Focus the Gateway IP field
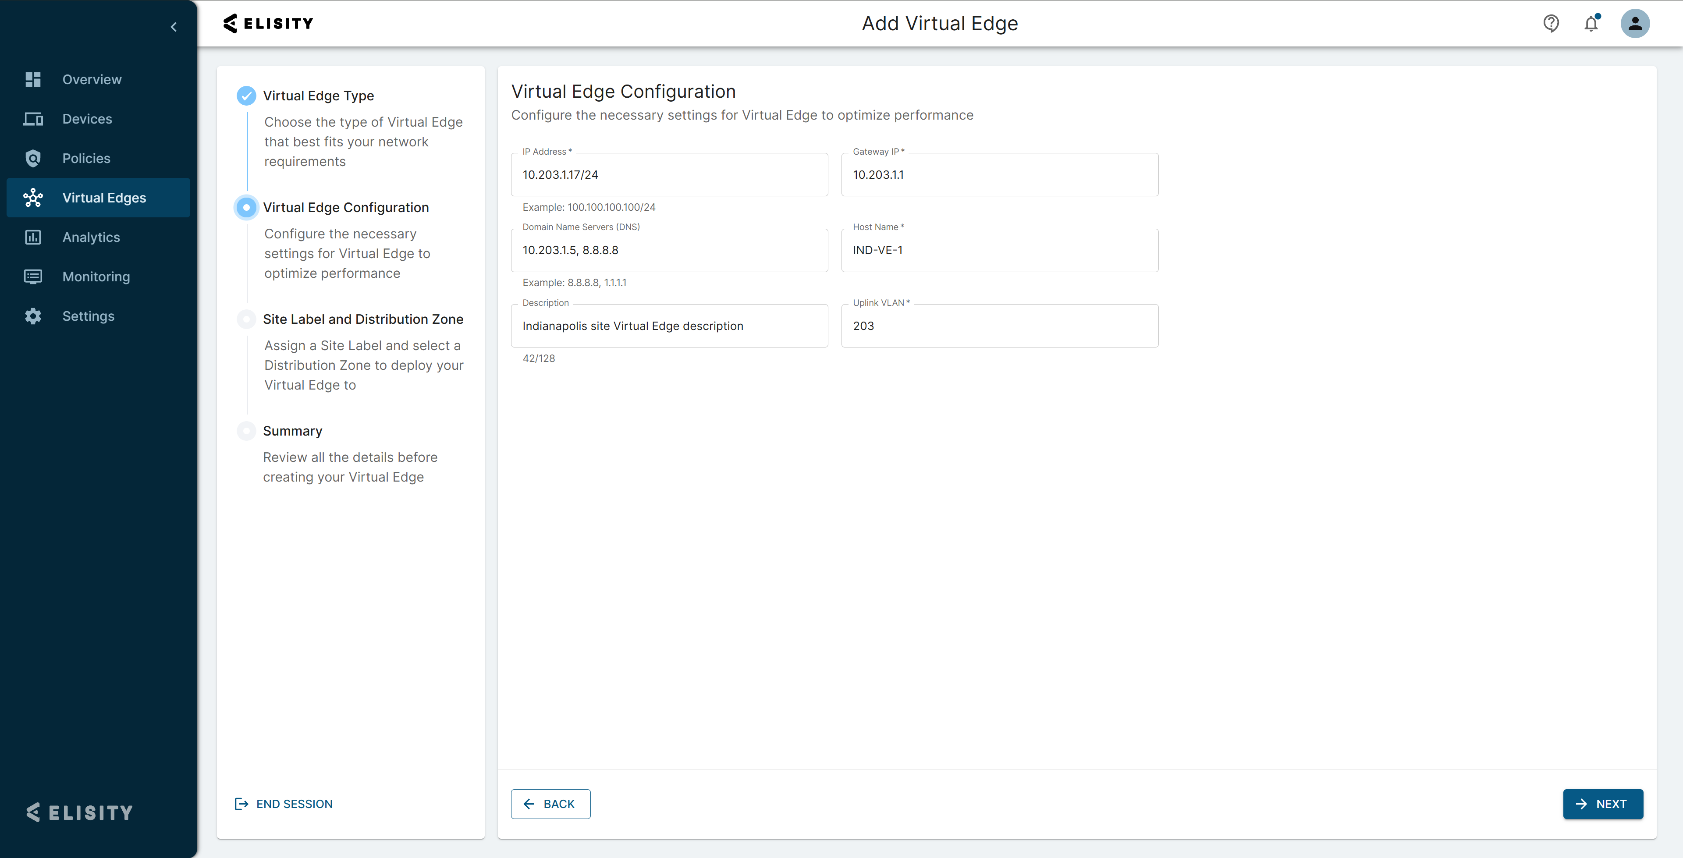Viewport: 1683px width, 858px height. pos(1000,174)
